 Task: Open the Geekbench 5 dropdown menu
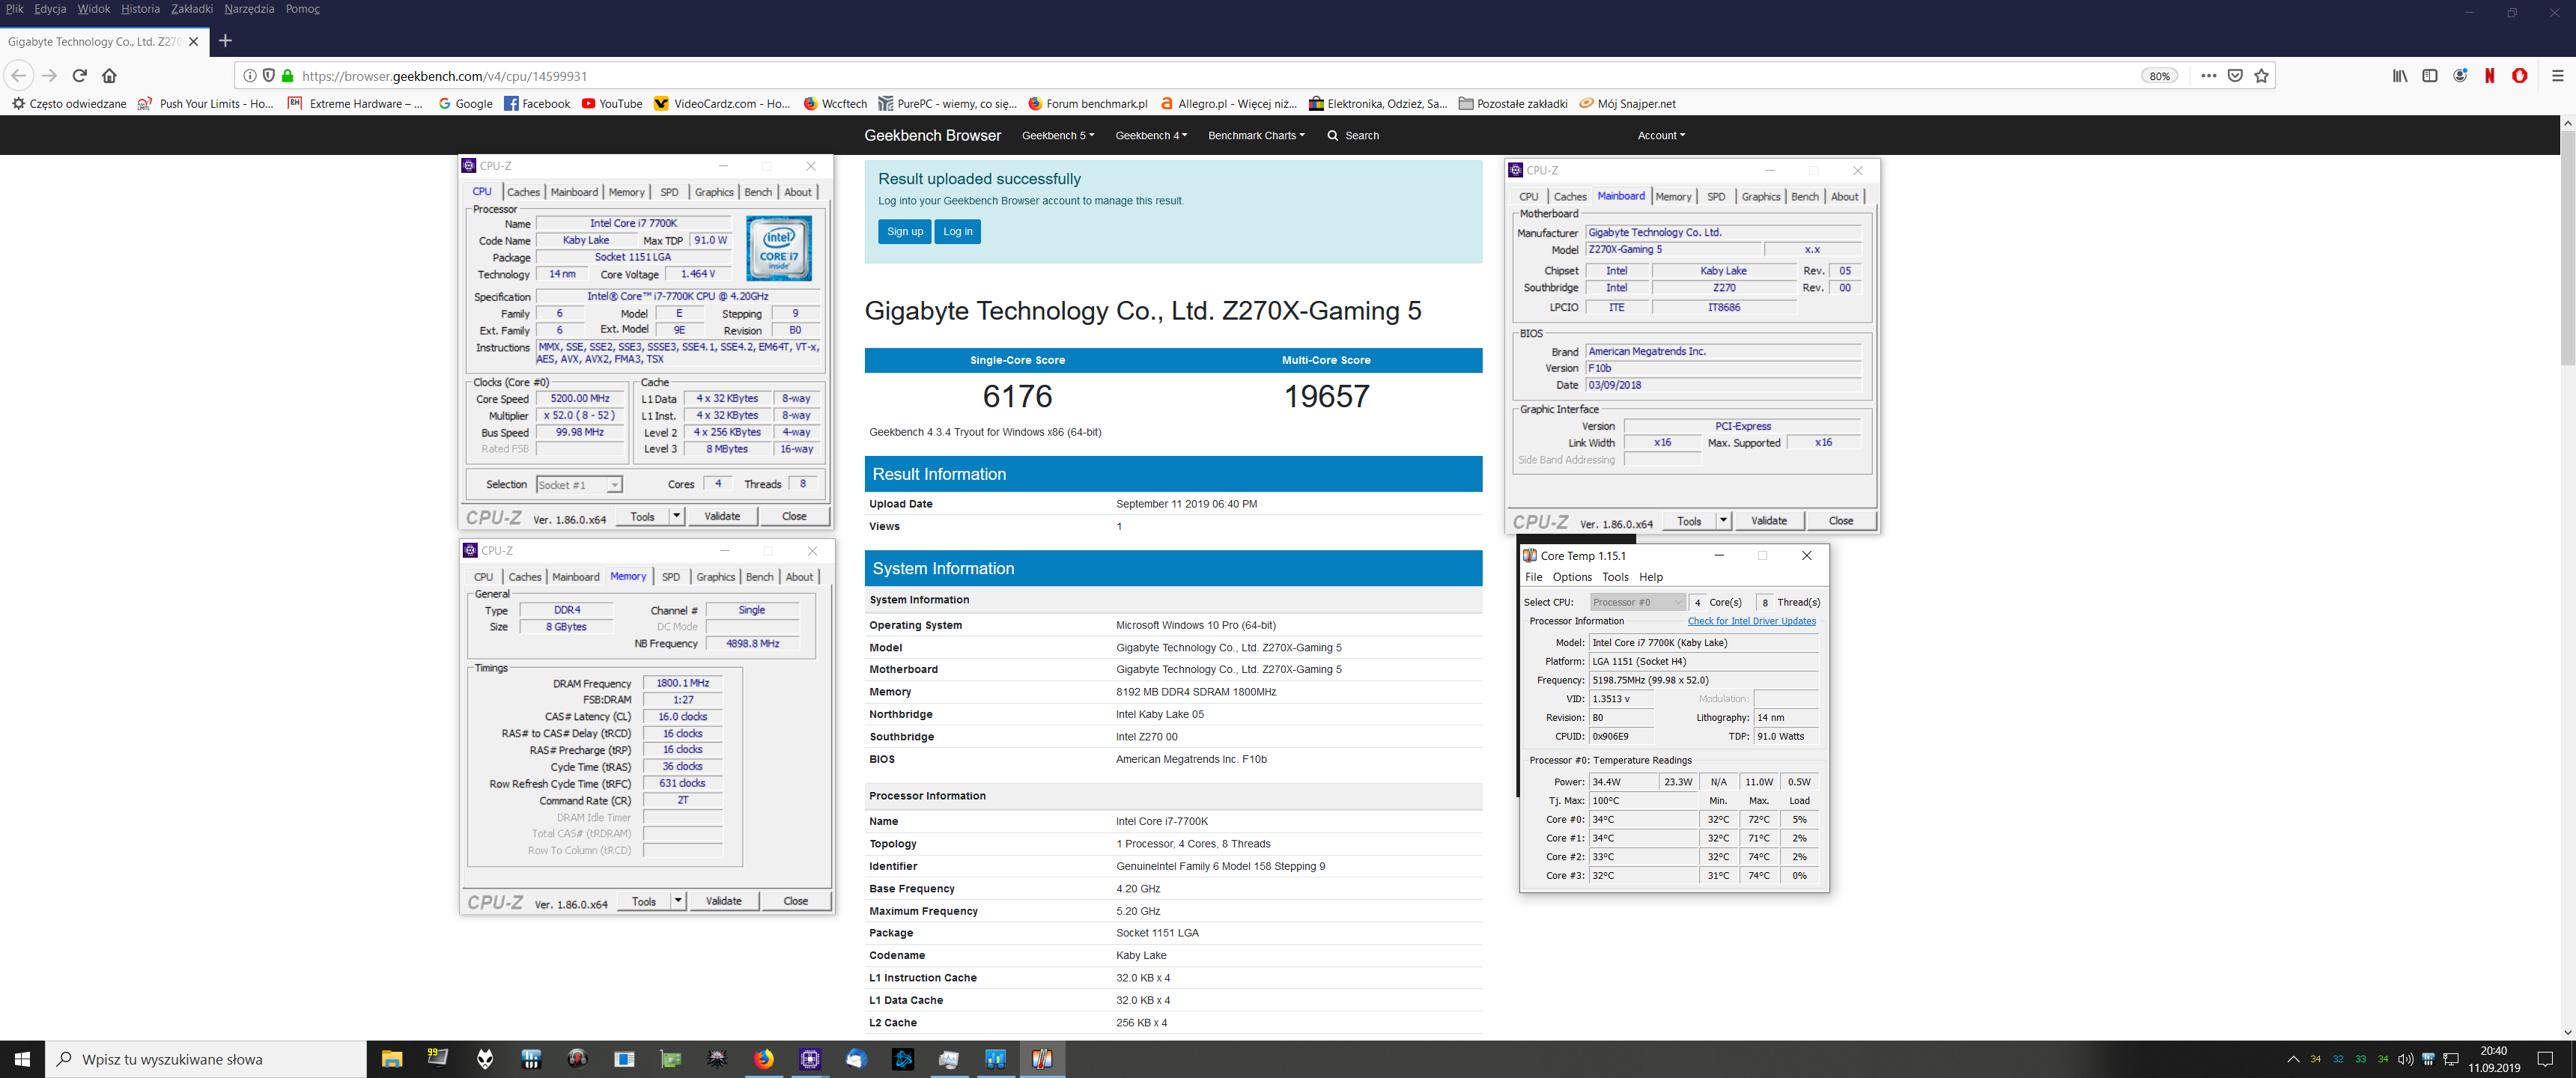pyautogui.click(x=1058, y=135)
